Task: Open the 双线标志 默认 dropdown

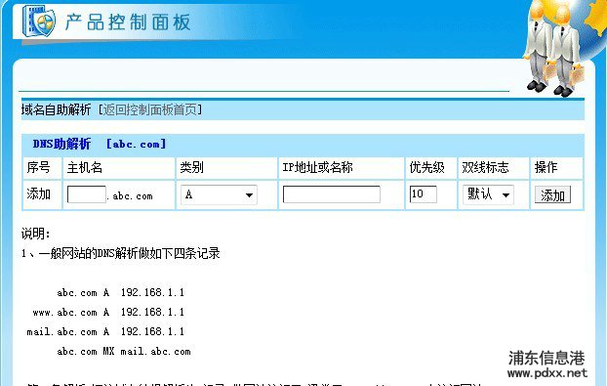Action: pyautogui.click(x=488, y=194)
